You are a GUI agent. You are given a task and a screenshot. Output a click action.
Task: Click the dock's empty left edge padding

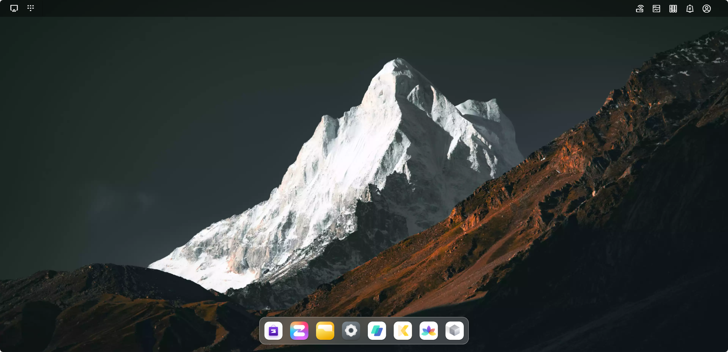(x=262, y=331)
